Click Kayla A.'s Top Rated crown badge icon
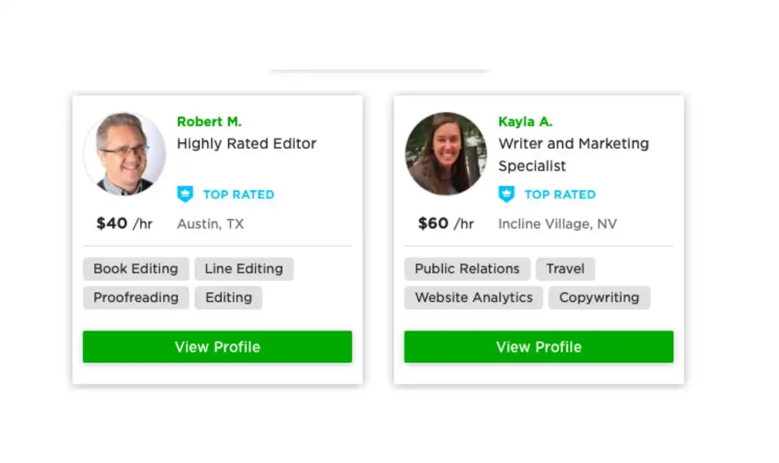 [506, 194]
